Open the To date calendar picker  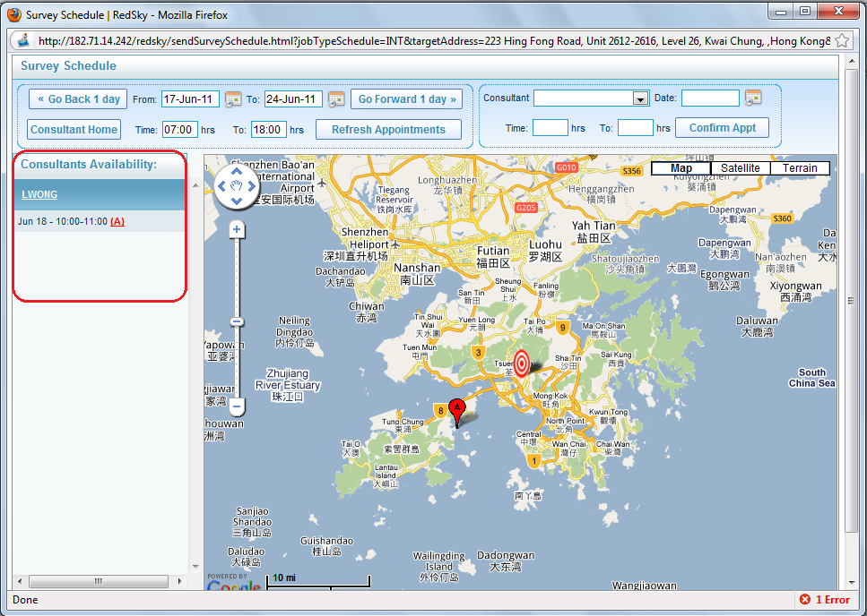pos(336,99)
